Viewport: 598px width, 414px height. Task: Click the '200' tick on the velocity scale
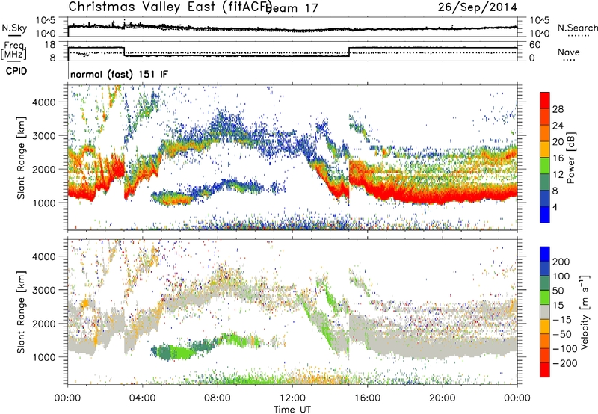pos(561,262)
